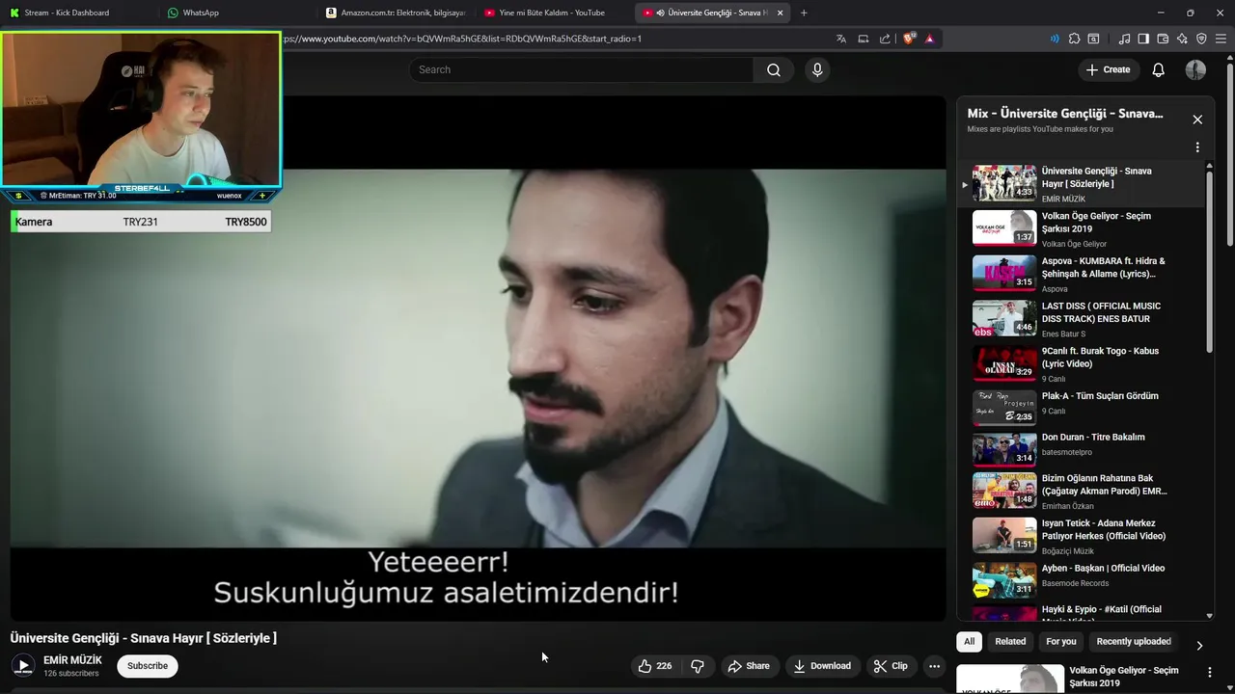This screenshot has height=694, width=1235.
Task: Open the browser hamburger main menu
Action: point(1221,39)
